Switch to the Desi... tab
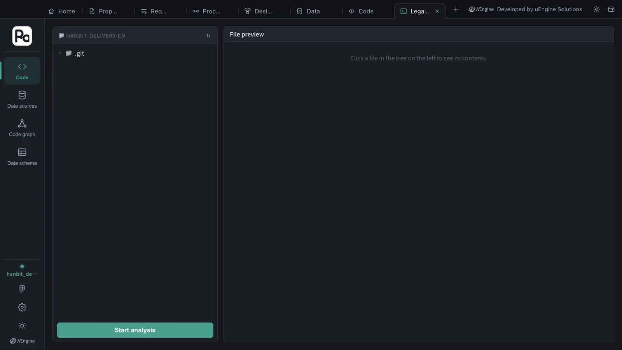Image resolution: width=622 pixels, height=350 pixels. (258, 11)
